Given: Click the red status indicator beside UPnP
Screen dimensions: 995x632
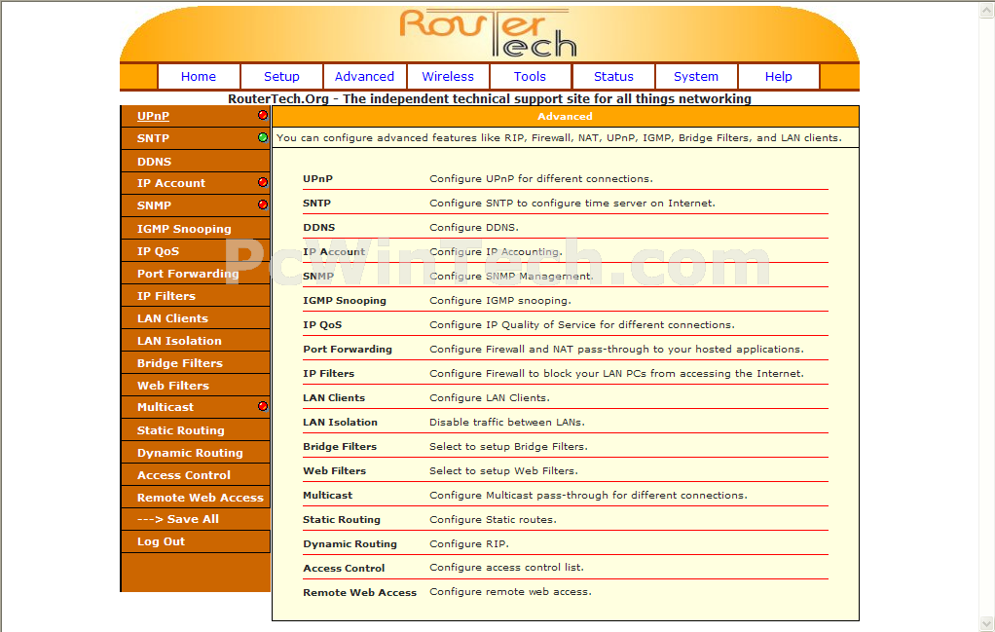Looking at the screenshot, I should (x=263, y=116).
